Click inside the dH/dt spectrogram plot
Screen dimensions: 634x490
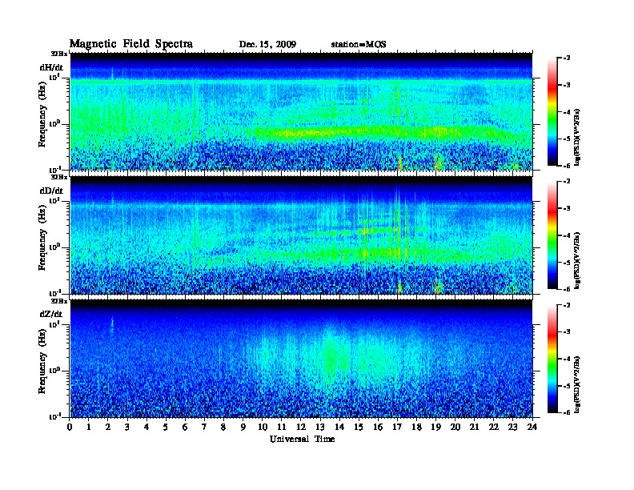(x=301, y=111)
